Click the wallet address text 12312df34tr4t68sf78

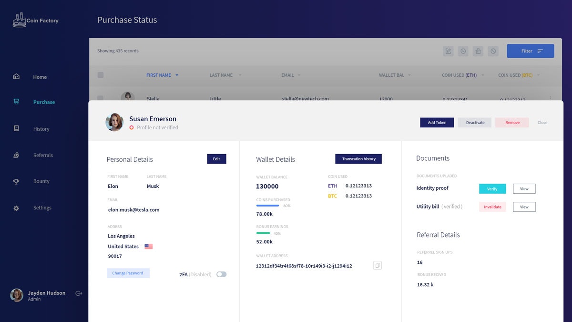point(304,266)
